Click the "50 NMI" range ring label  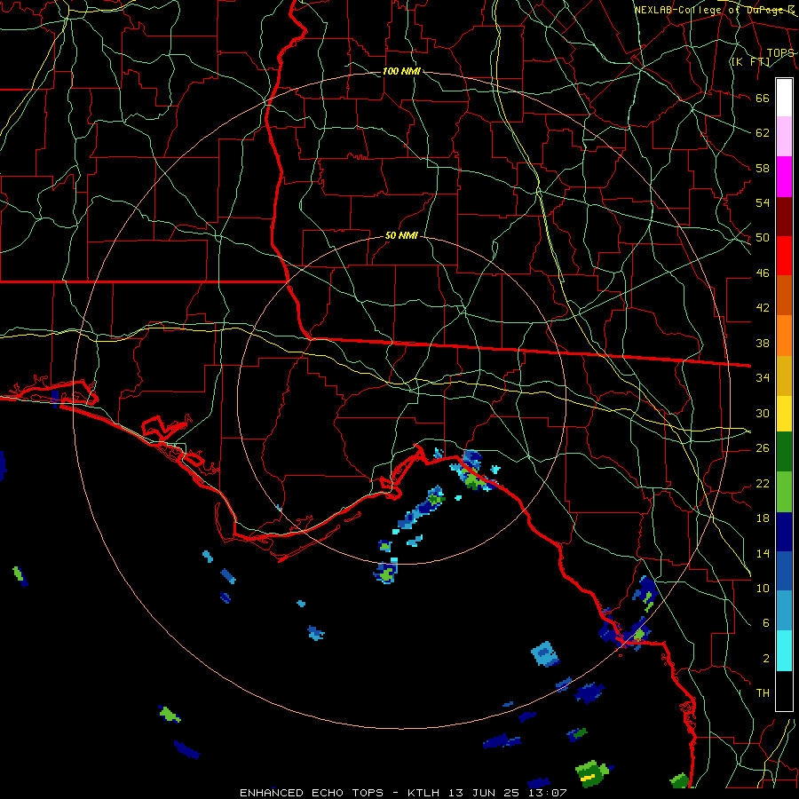pyautogui.click(x=401, y=235)
